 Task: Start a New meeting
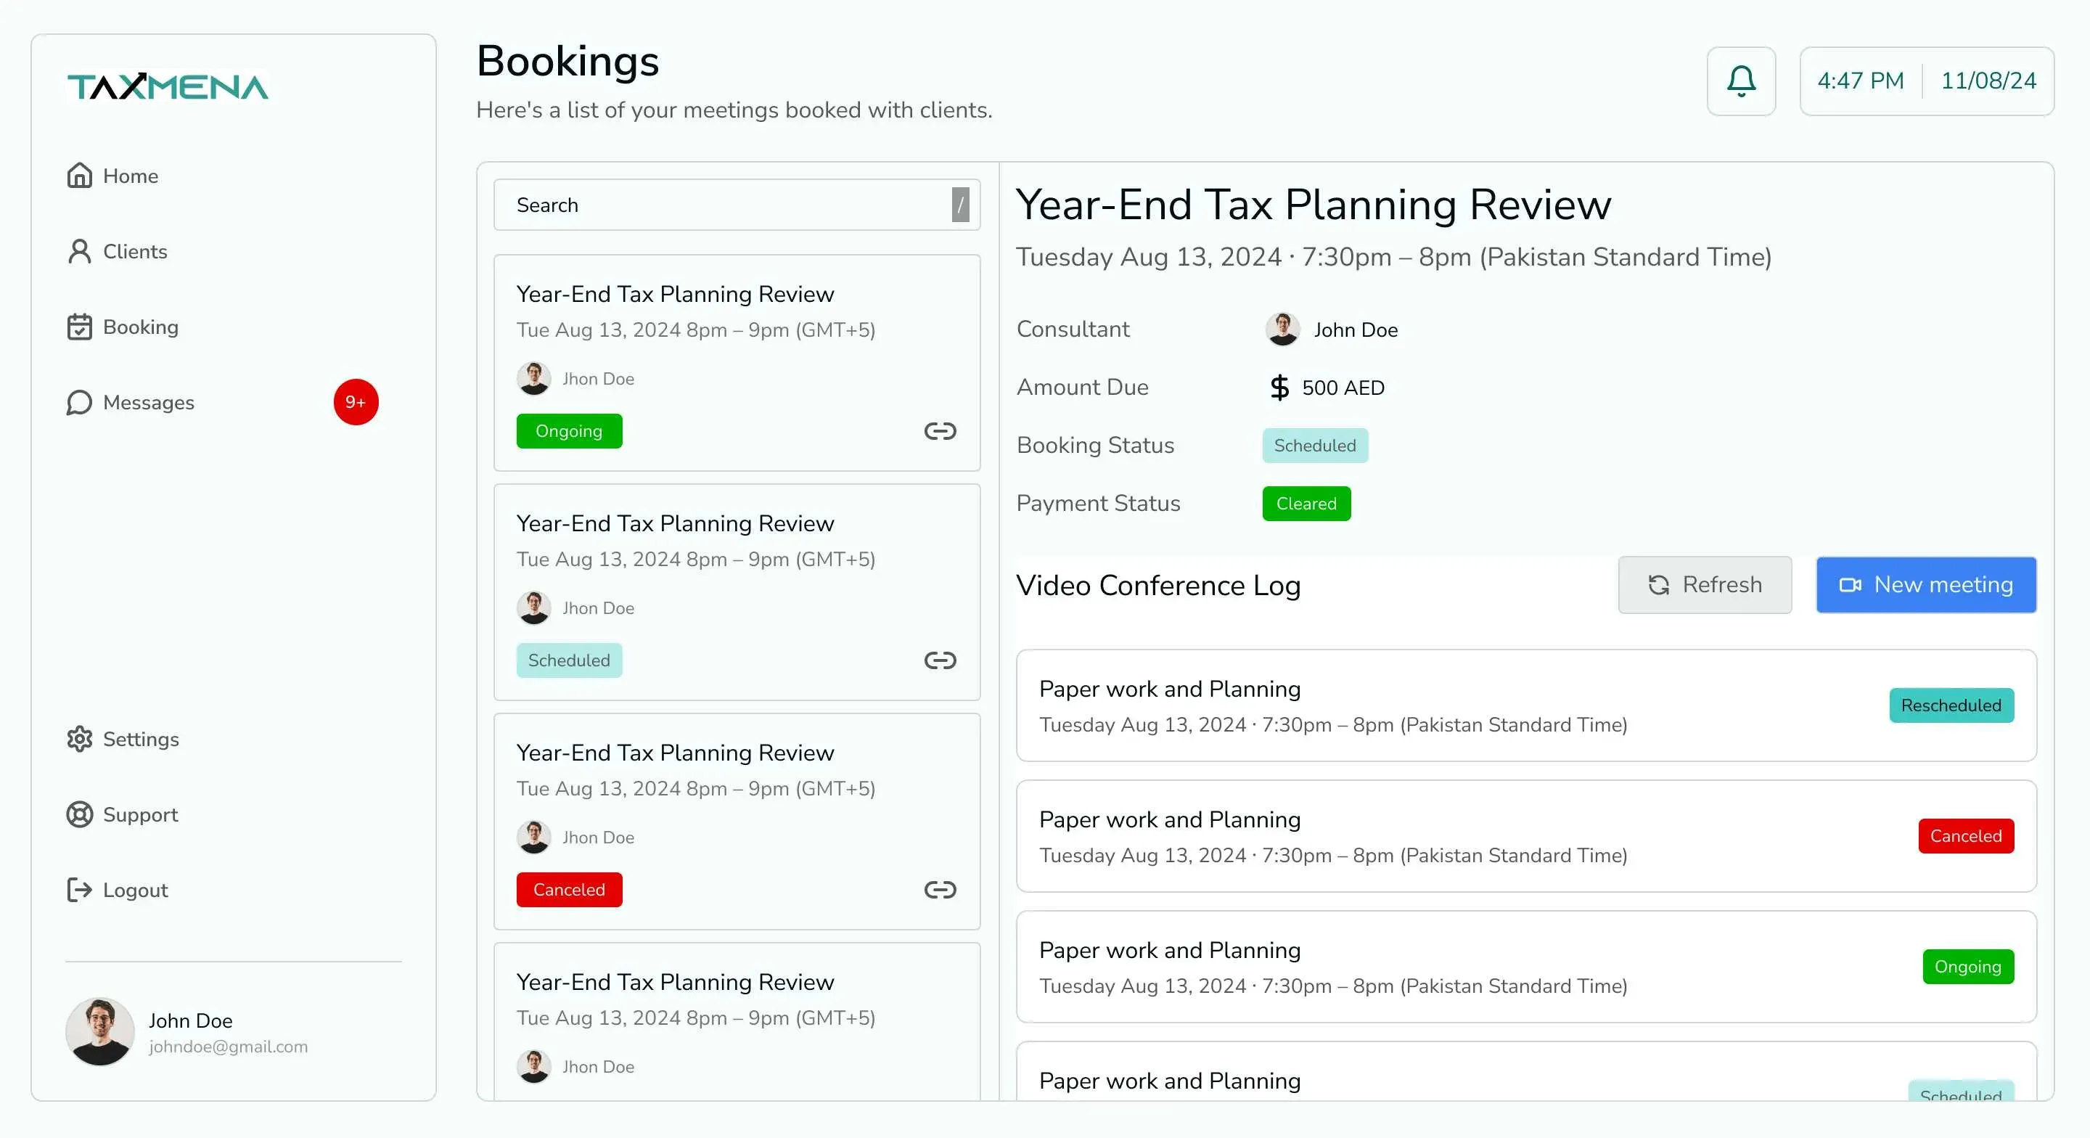tap(1925, 584)
